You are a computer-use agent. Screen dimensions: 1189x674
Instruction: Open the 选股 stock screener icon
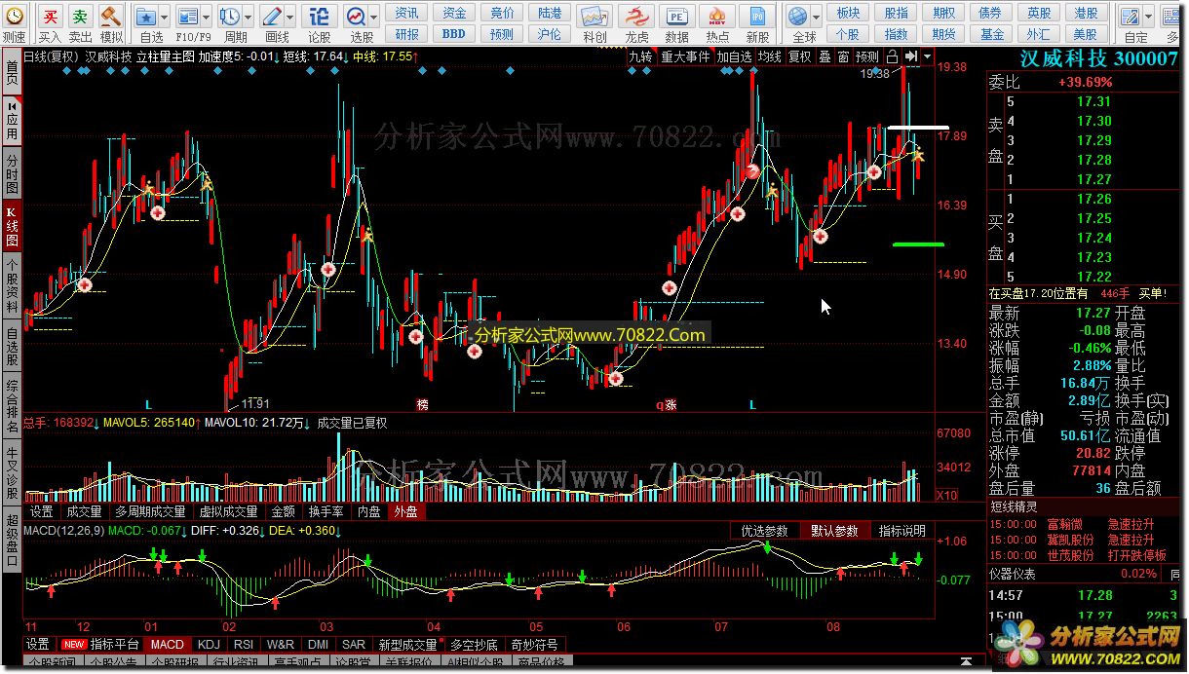tap(357, 17)
